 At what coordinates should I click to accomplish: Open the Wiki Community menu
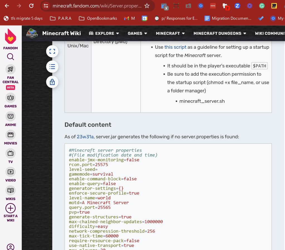click(270, 33)
